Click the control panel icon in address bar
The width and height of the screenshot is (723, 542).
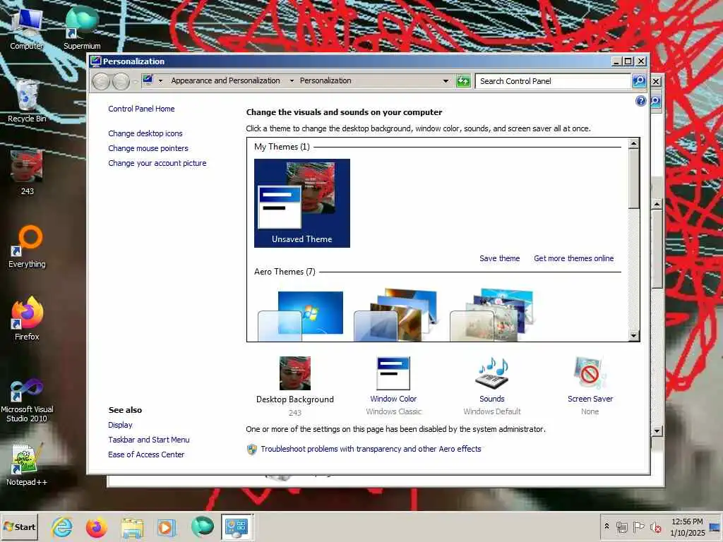click(148, 80)
